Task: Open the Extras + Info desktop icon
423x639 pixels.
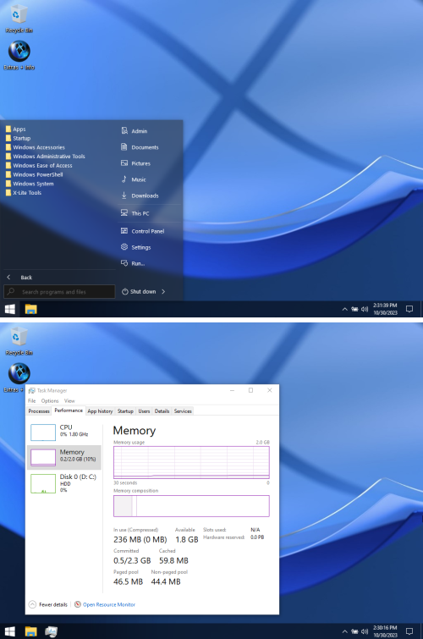Action: [x=19, y=56]
